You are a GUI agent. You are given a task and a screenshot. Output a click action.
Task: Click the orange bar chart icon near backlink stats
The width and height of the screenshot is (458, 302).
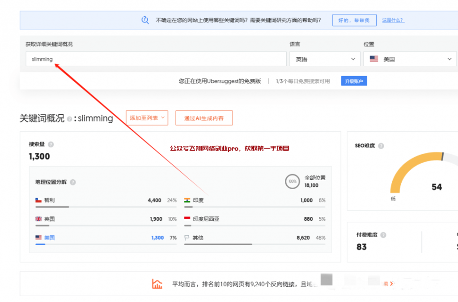tap(157, 284)
